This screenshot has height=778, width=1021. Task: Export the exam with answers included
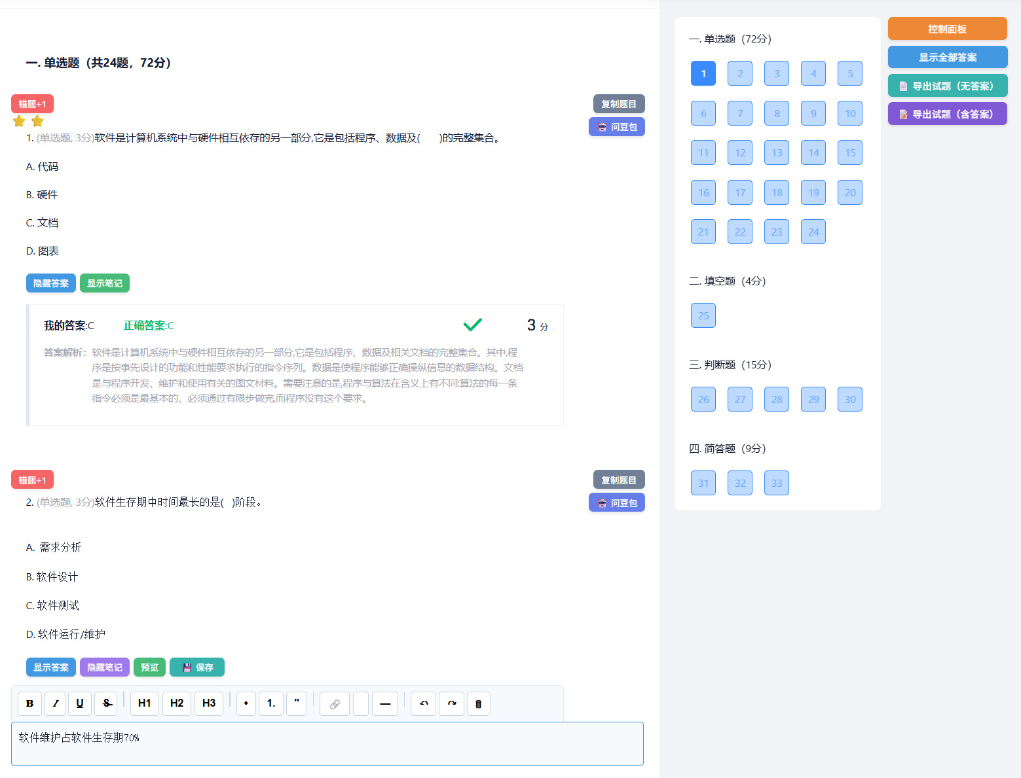tap(947, 113)
